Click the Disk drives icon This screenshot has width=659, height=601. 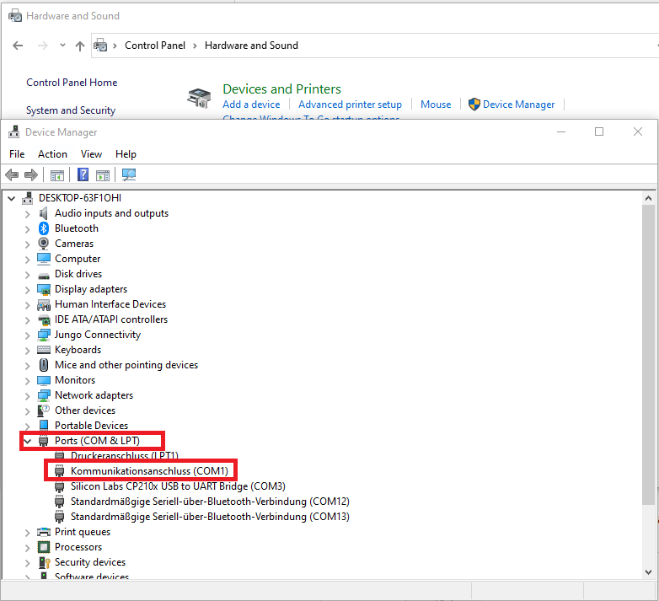44,276
